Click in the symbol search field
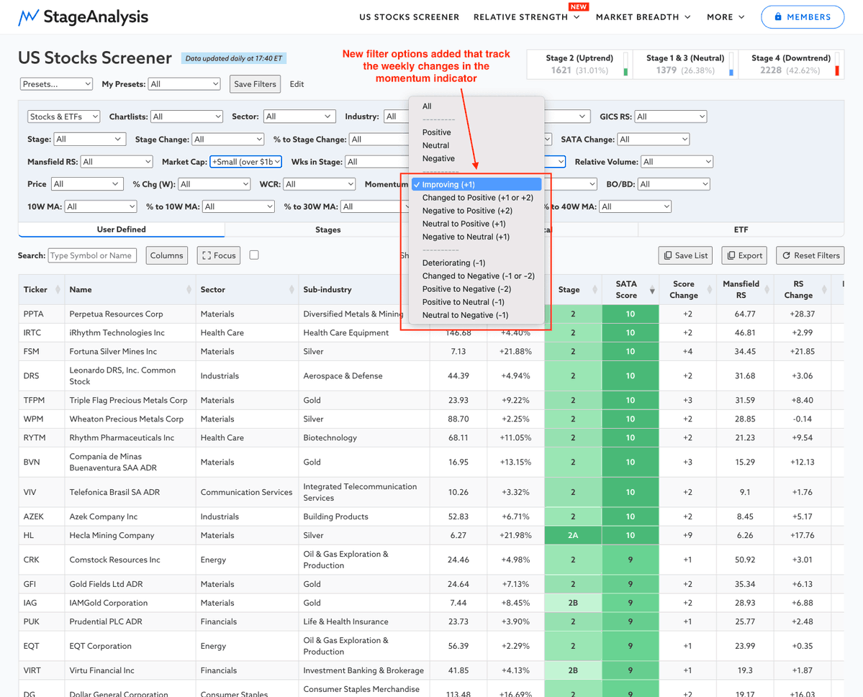Viewport: 863px width, 697px height. point(92,255)
